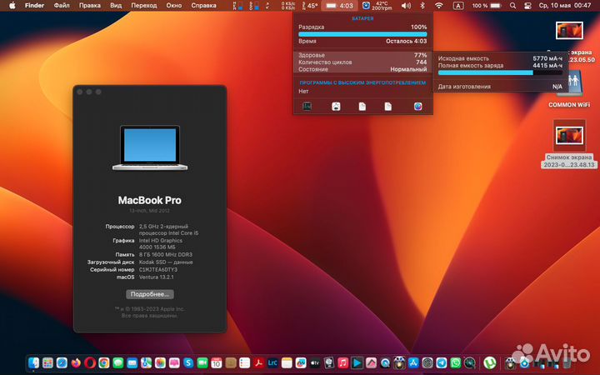Open Calendar from the Dock
This screenshot has height=375, width=600.
click(217, 362)
